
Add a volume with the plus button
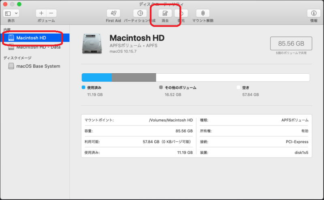point(41,13)
